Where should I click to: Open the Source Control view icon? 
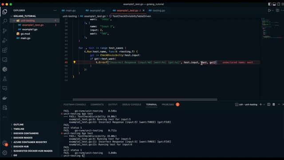tap(5, 31)
